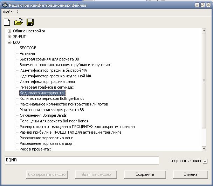
Task: Click the application logo in title bar
Action: point(5,5)
